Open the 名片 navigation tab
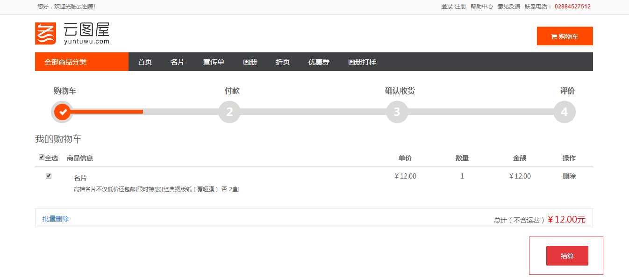This screenshot has width=629, height=280. (178, 62)
